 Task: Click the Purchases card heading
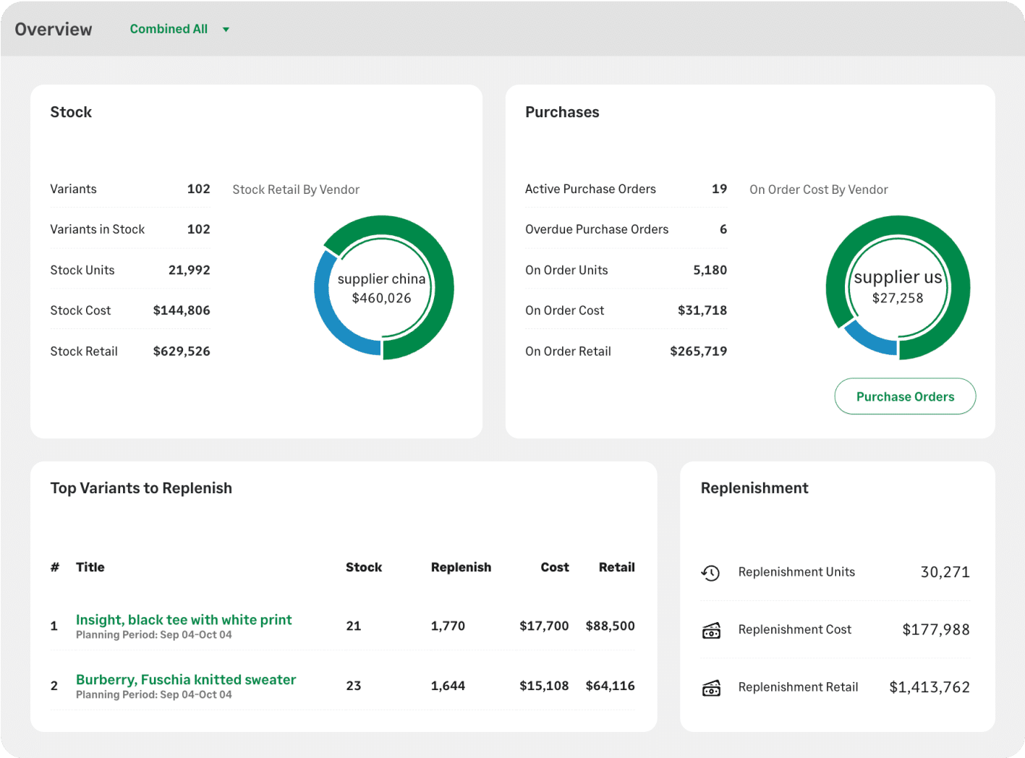pos(562,112)
